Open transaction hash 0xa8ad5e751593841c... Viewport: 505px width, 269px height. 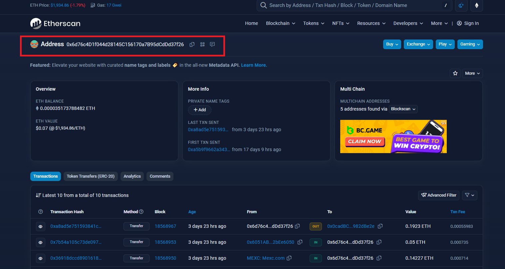click(76, 226)
